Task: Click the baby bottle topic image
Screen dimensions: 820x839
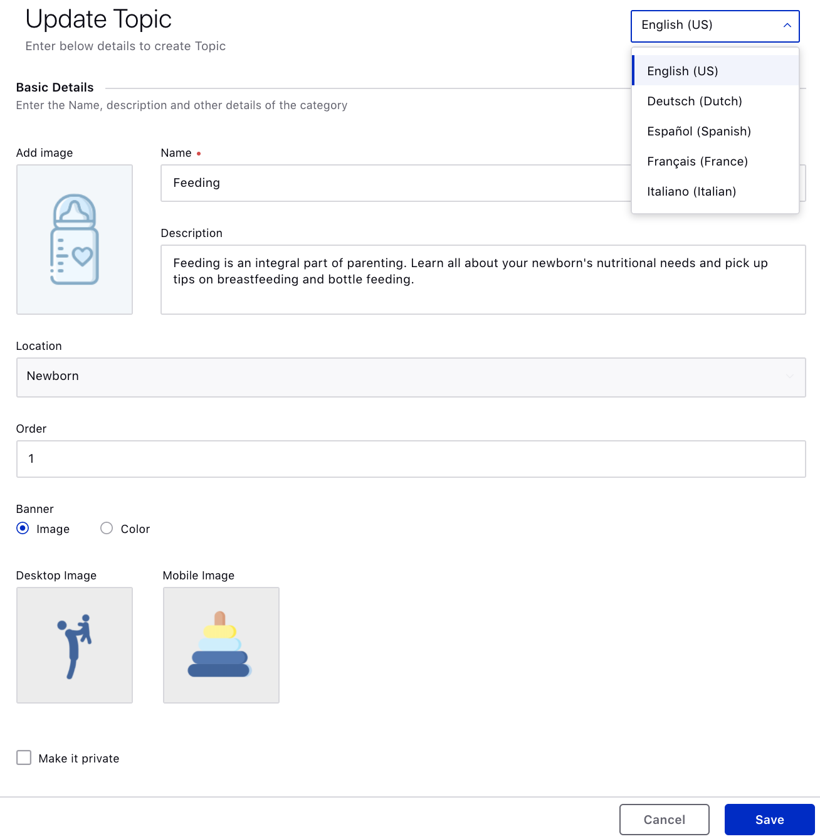Action: pos(75,240)
